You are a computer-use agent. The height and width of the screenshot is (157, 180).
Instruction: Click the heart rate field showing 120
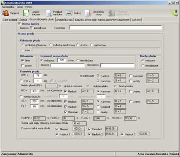(62, 60)
